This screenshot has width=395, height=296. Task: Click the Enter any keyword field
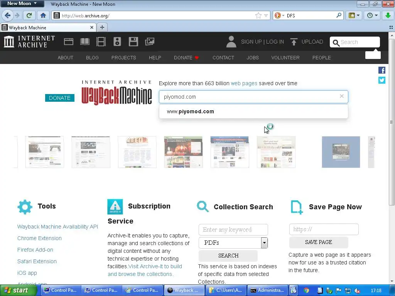coord(233,230)
